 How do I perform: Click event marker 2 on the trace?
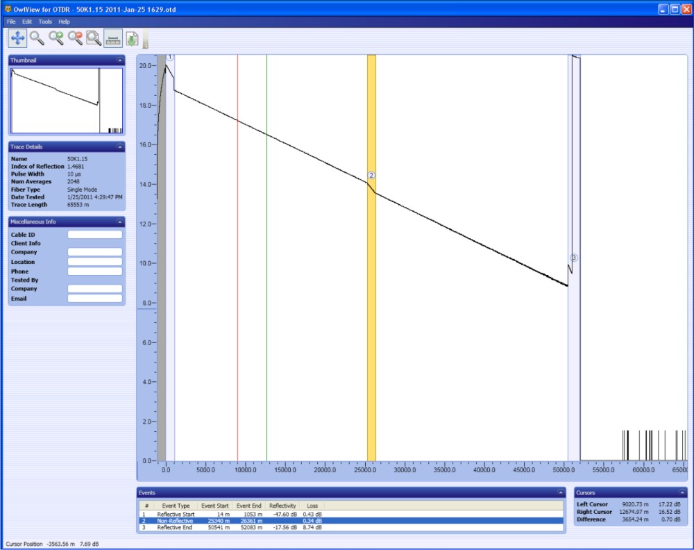coord(371,176)
